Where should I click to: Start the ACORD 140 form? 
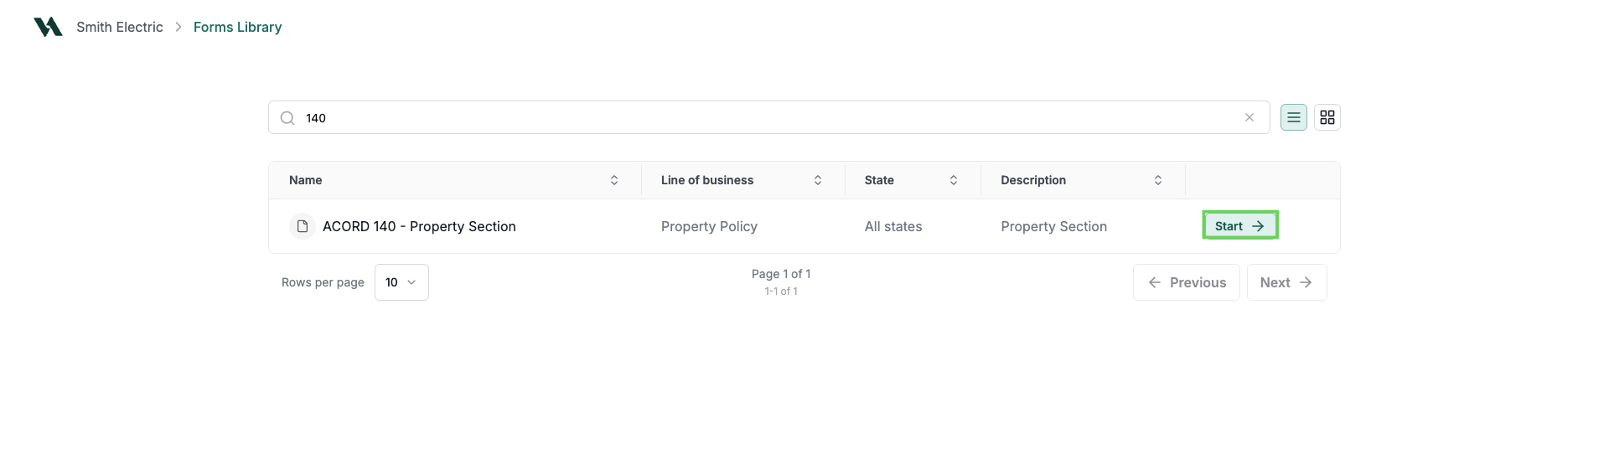tap(1240, 226)
